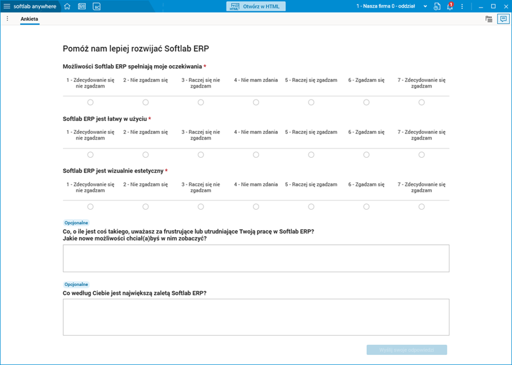The height and width of the screenshot is (365, 512).
Task: Open the document settings icon beside the bell
Action: [437, 6]
